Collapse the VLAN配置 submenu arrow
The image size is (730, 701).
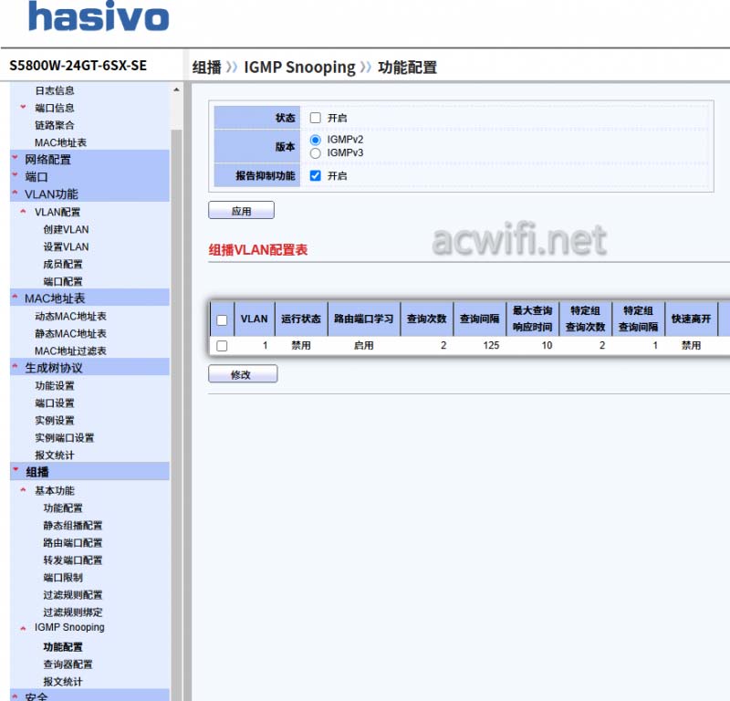point(25,212)
